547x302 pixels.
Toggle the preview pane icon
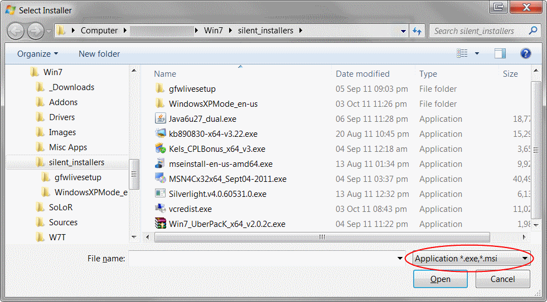(500, 53)
